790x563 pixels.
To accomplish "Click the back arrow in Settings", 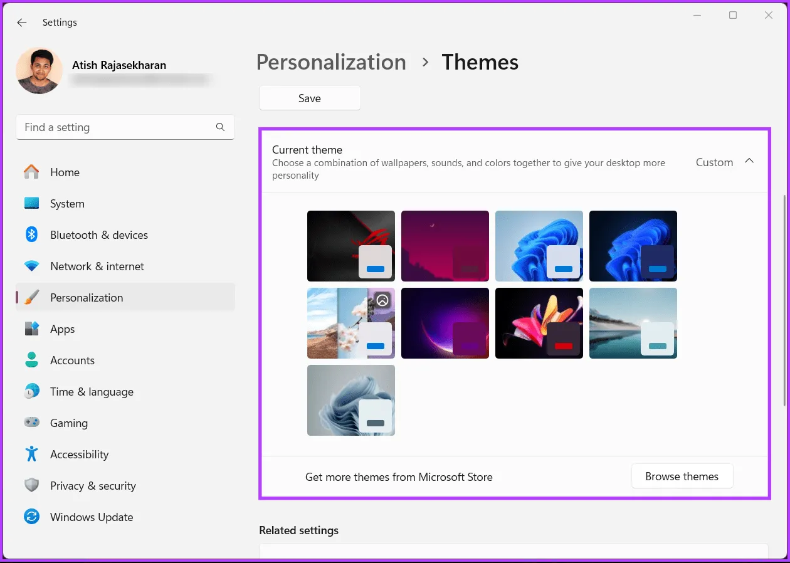I will [22, 23].
